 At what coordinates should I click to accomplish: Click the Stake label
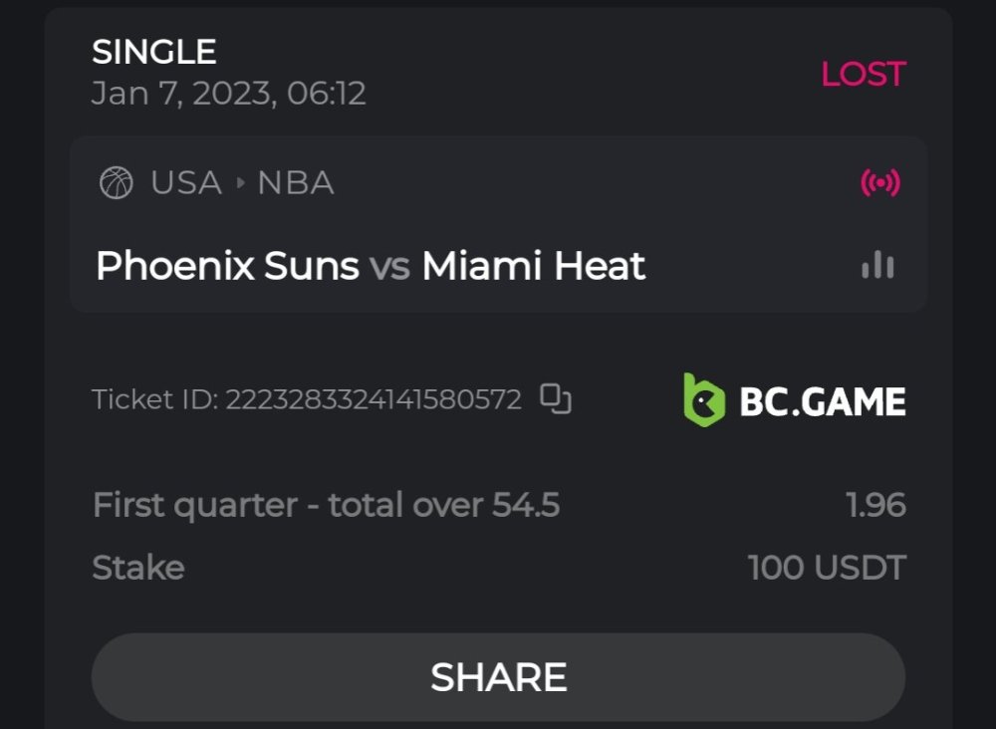[138, 568]
